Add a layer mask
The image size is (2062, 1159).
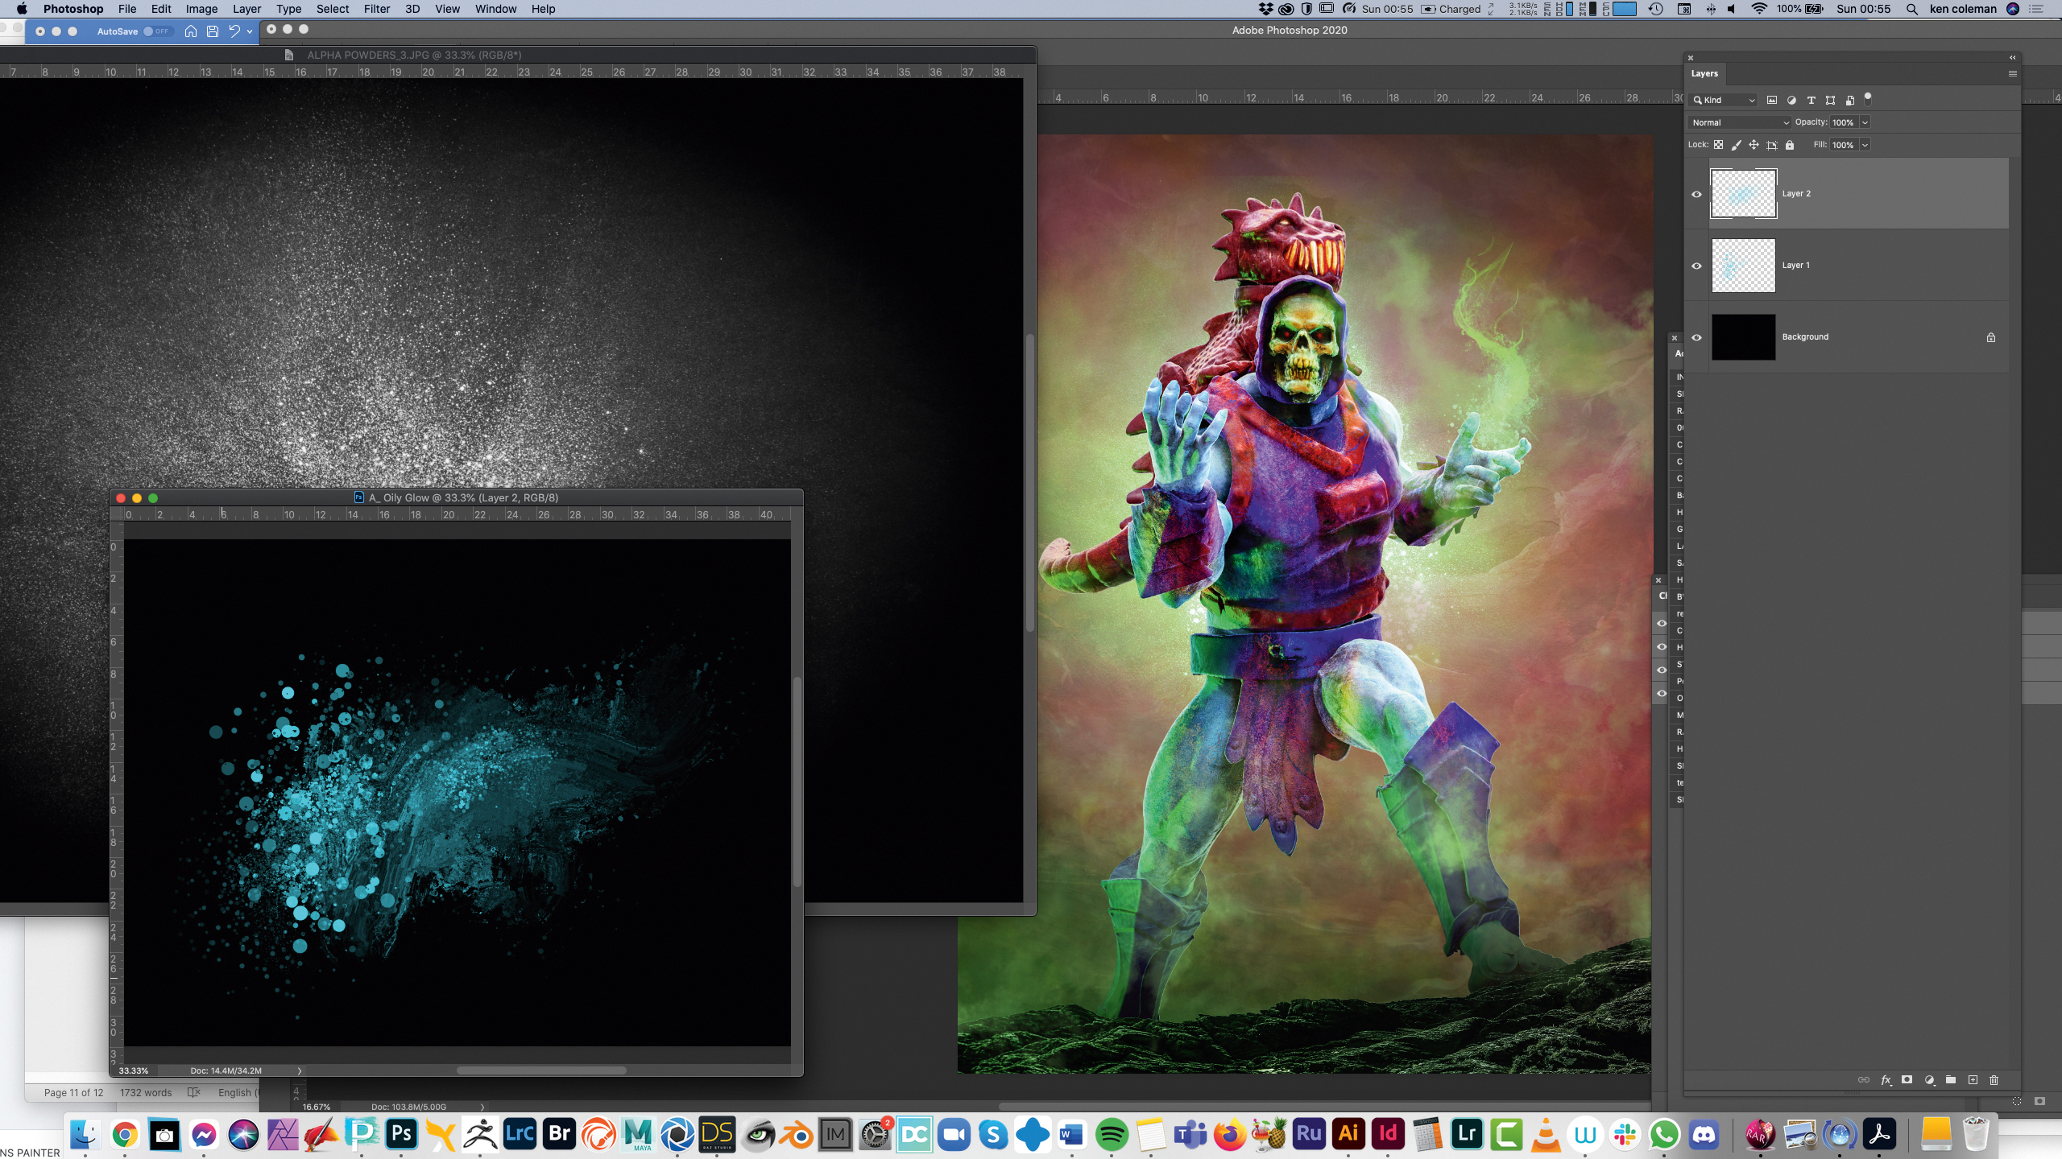(1907, 1080)
